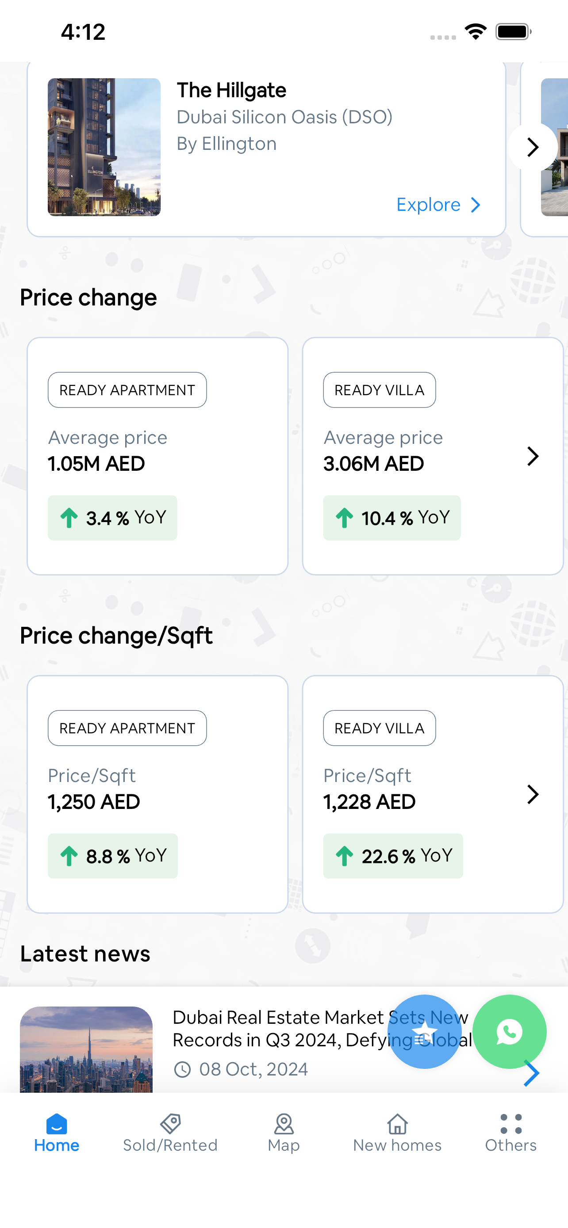Tap chevron on Ready Villa Price/Sqft card
The width and height of the screenshot is (568, 1228).
click(x=533, y=794)
